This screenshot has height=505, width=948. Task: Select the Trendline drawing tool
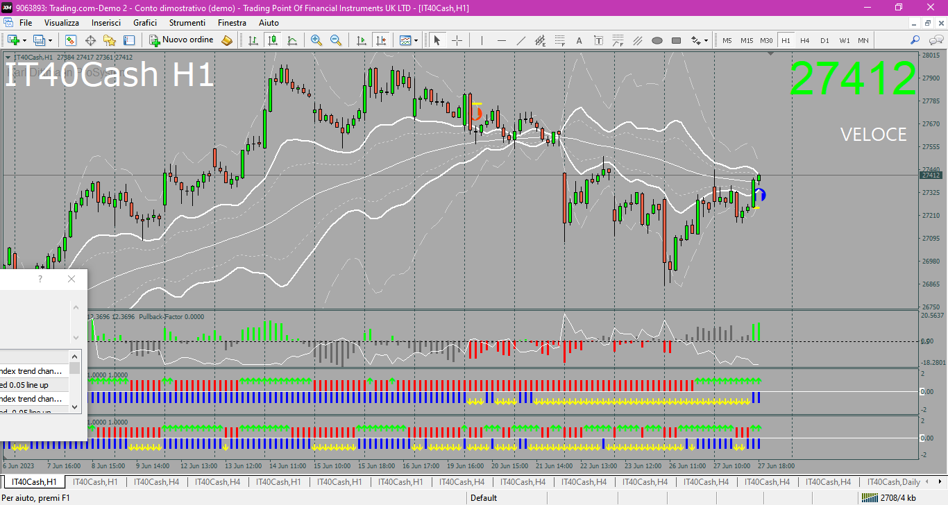pos(521,40)
